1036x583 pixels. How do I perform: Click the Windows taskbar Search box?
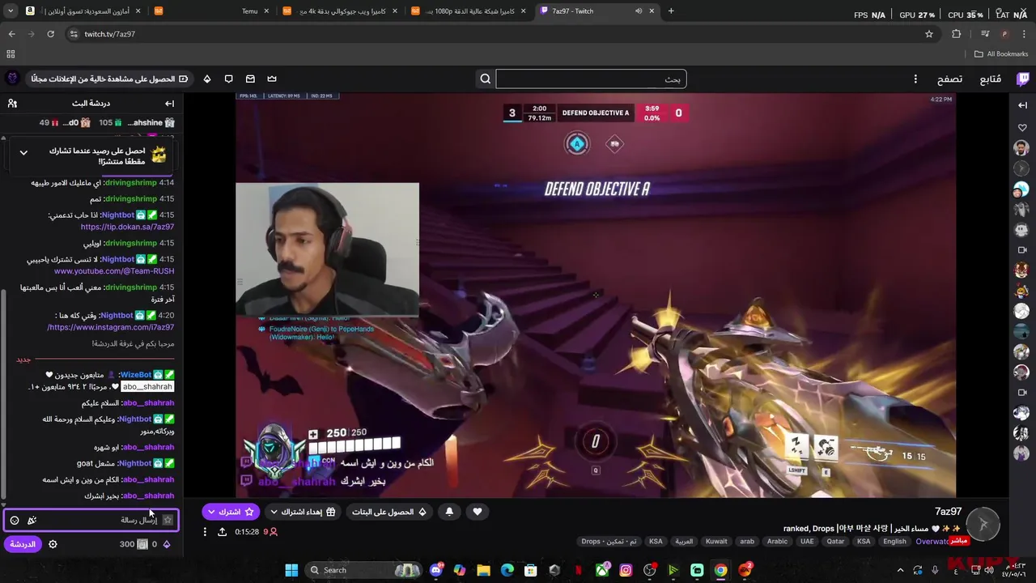coord(364,570)
